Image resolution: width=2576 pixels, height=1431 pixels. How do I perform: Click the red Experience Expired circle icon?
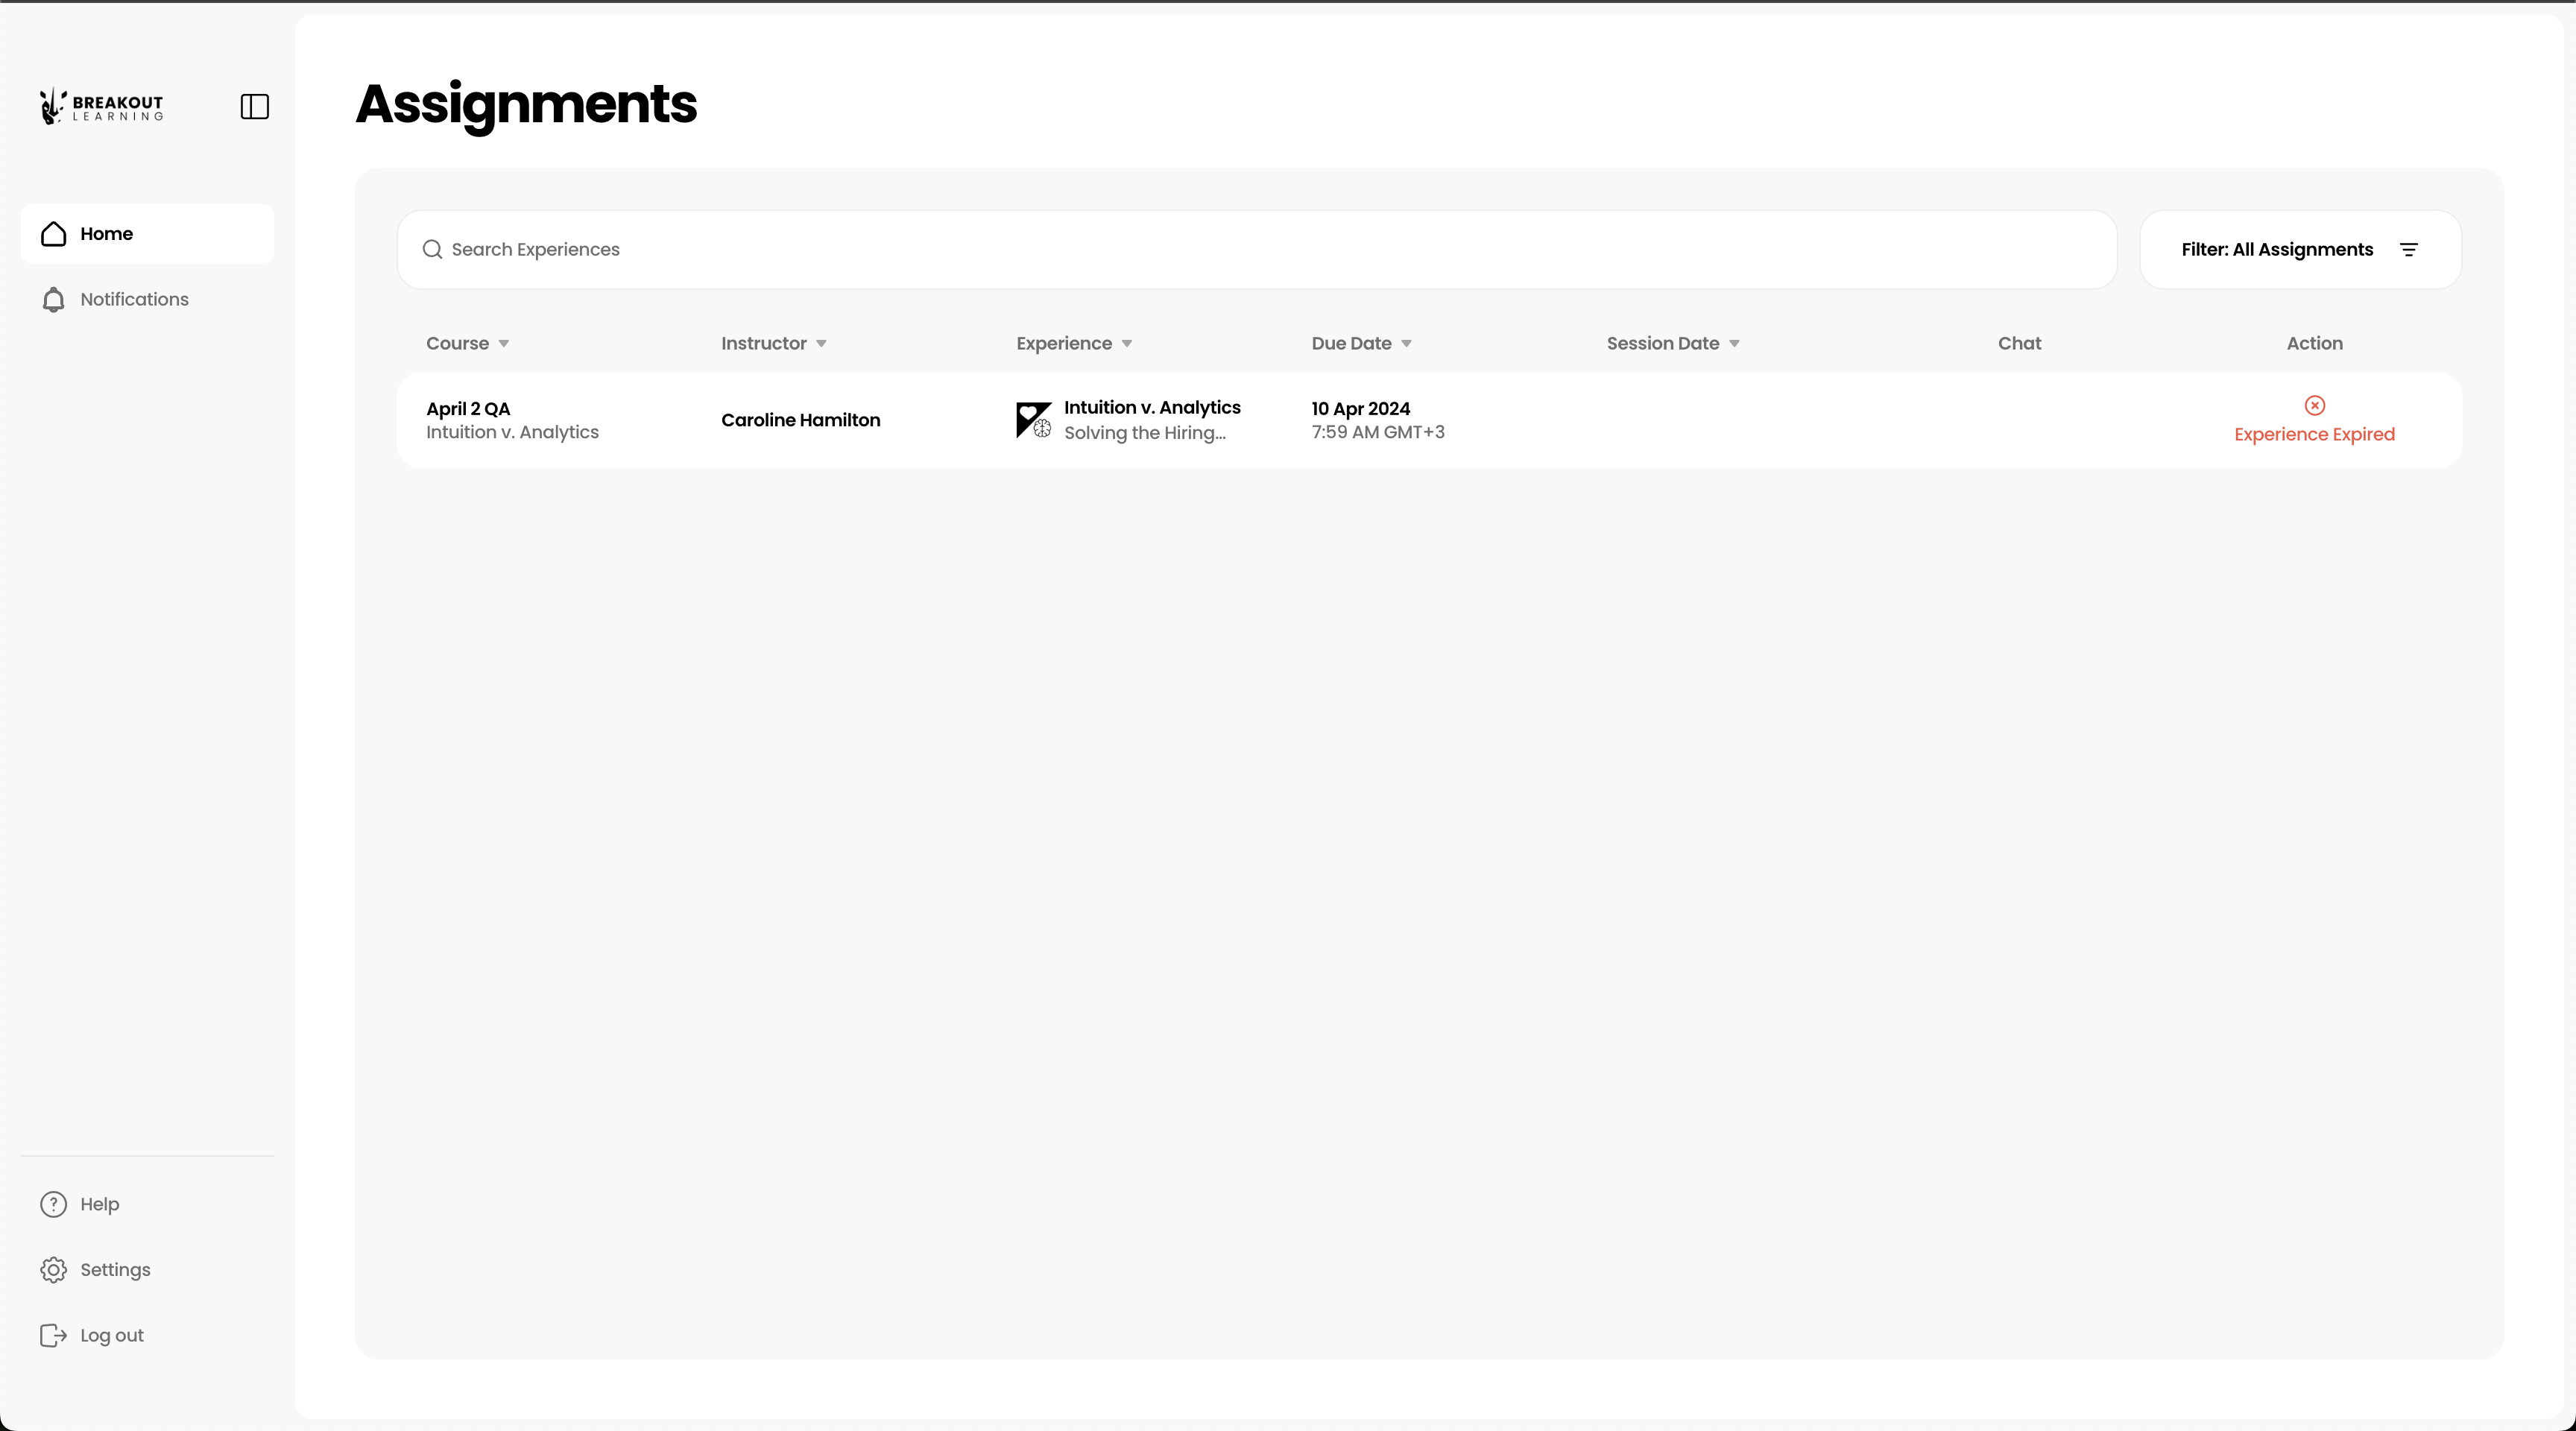click(x=2314, y=405)
